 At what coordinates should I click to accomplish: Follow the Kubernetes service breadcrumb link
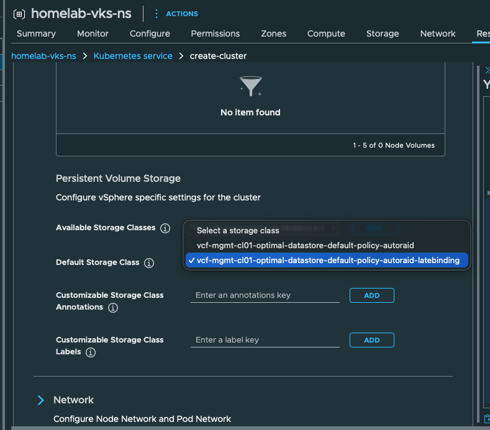coord(133,56)
